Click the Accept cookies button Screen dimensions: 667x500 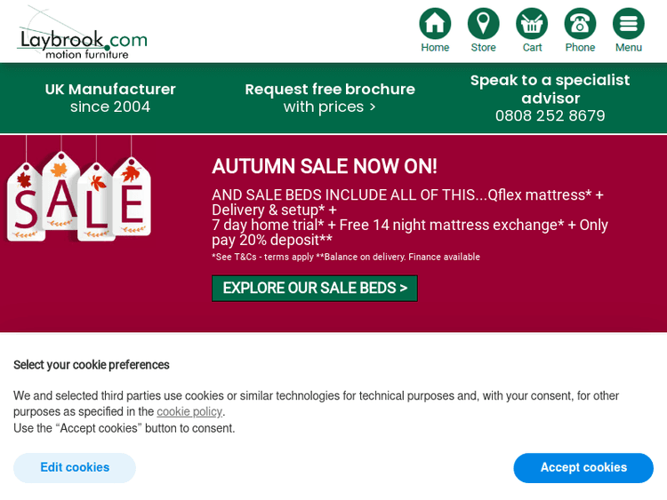pos(583,468)
